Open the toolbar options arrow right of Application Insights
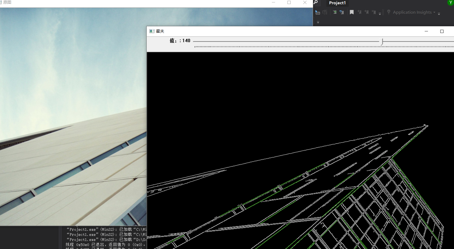Viewport: 454px width, 249px height. [439, 13]
